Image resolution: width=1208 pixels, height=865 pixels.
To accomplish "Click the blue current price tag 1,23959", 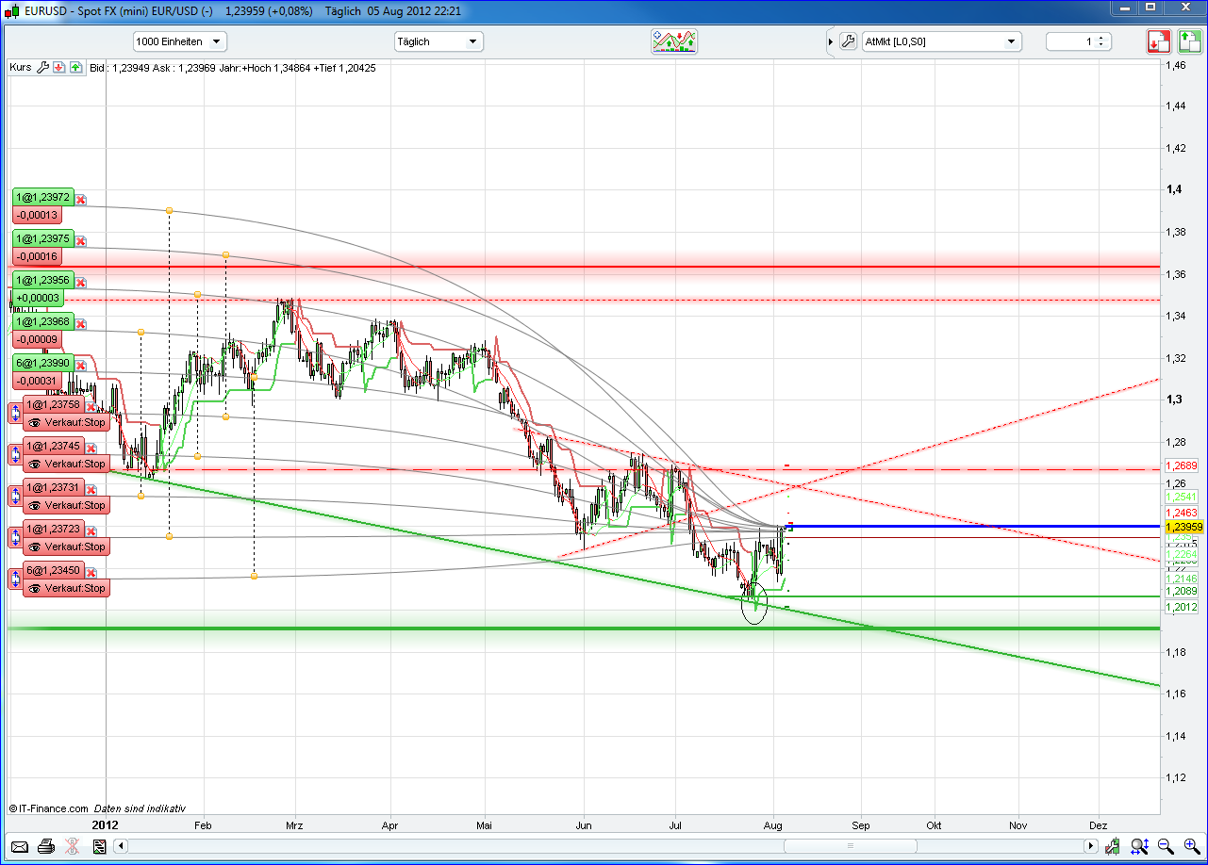I will (1183, 527).
